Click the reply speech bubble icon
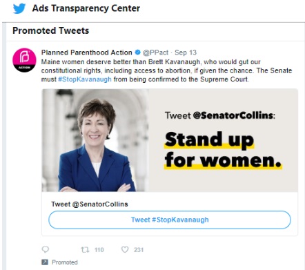The height and width of the screenshot is (270, 305). coord(46,249)
